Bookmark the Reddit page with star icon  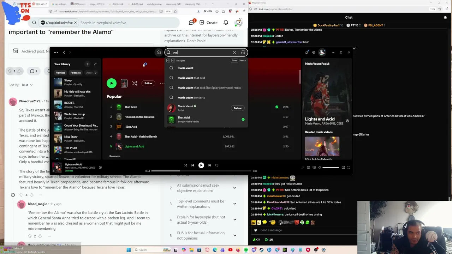pos(175,11)
